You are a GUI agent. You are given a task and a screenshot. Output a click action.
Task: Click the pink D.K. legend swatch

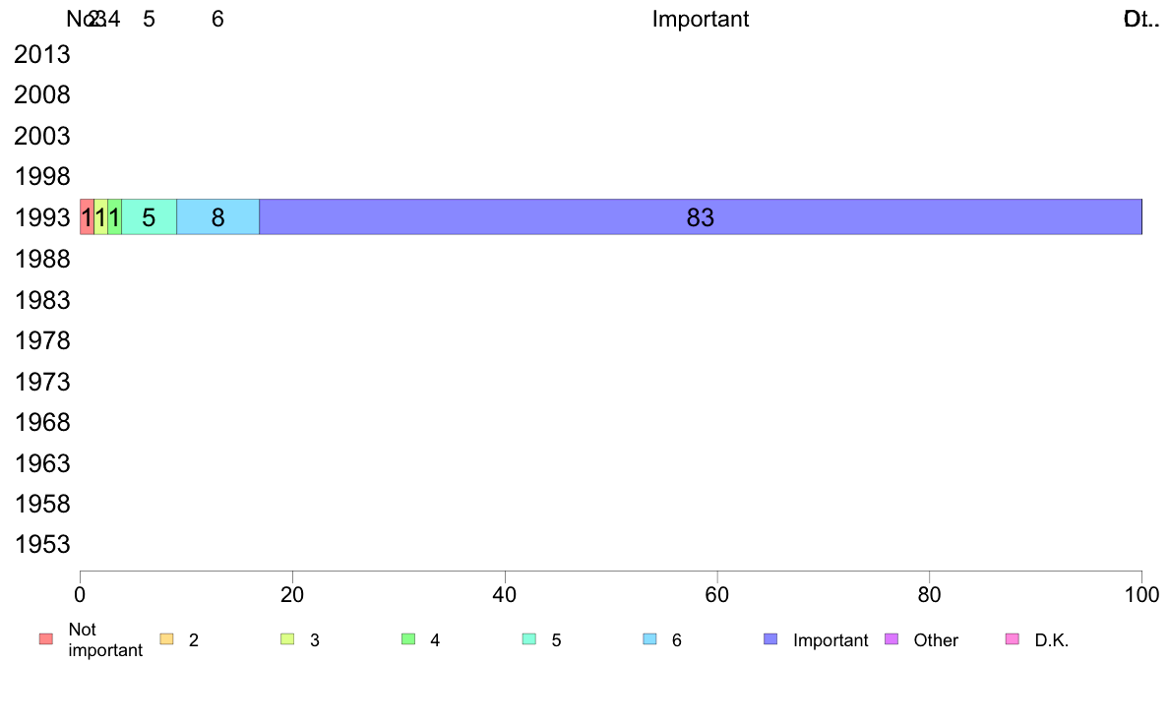pyautogui.click(x=1013, y=639)
